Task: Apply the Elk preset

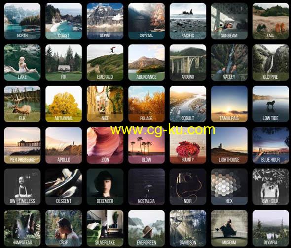Action: (x=22, y=104)
